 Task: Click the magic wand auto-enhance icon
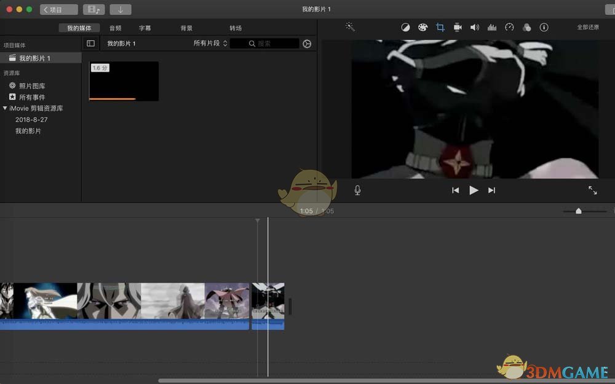350,26
